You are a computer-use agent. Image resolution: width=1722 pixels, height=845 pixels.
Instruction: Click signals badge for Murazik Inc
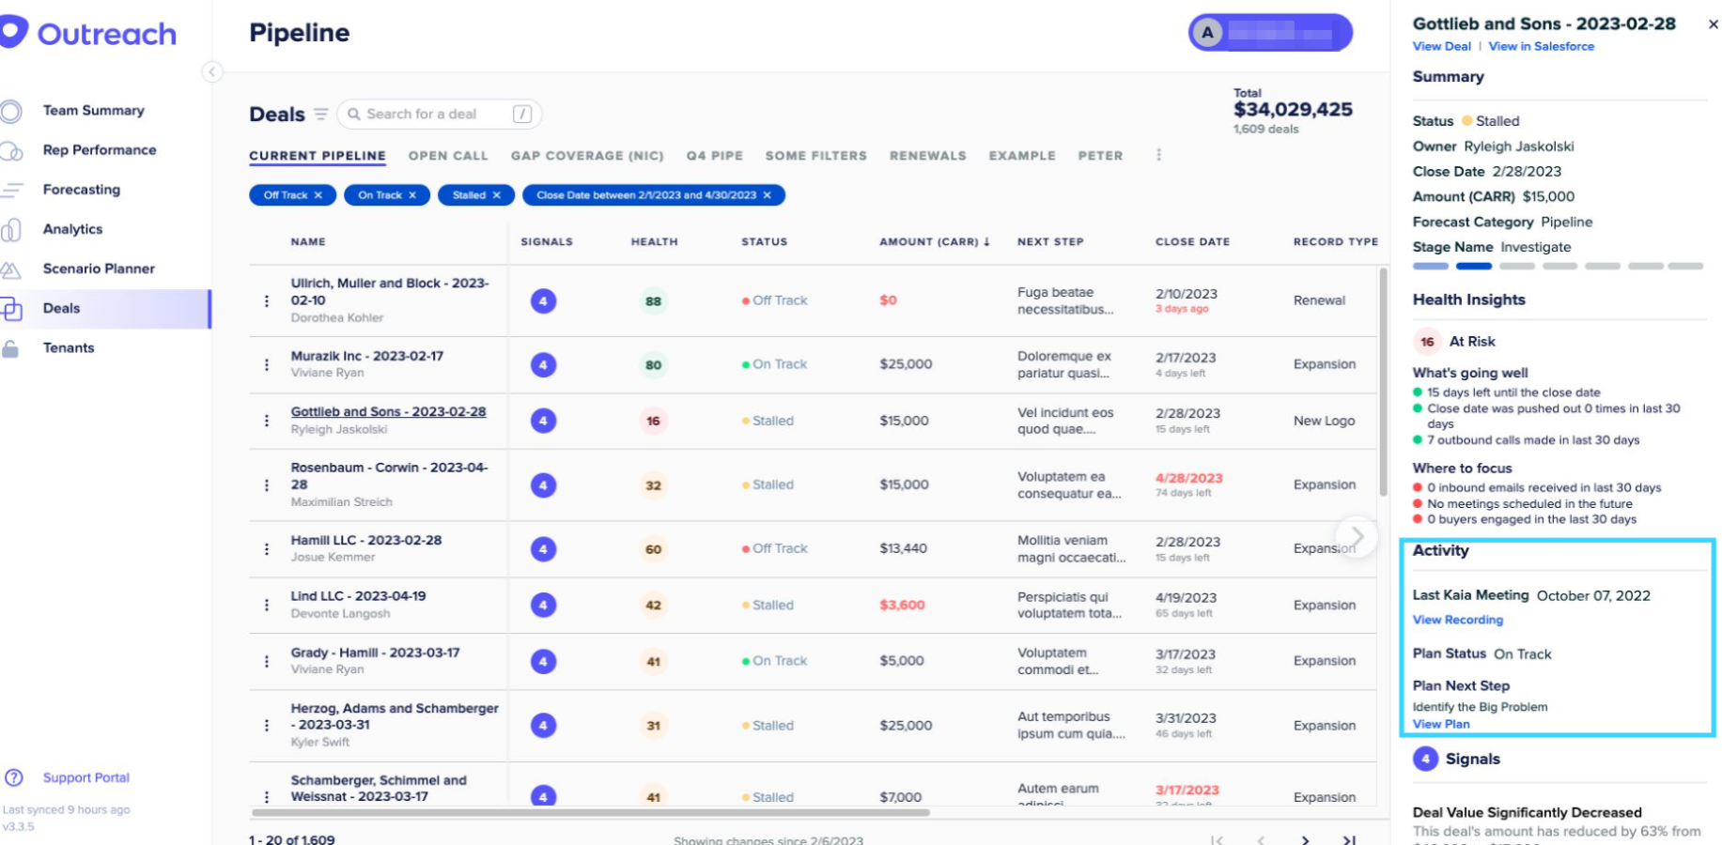pos(543,364)
